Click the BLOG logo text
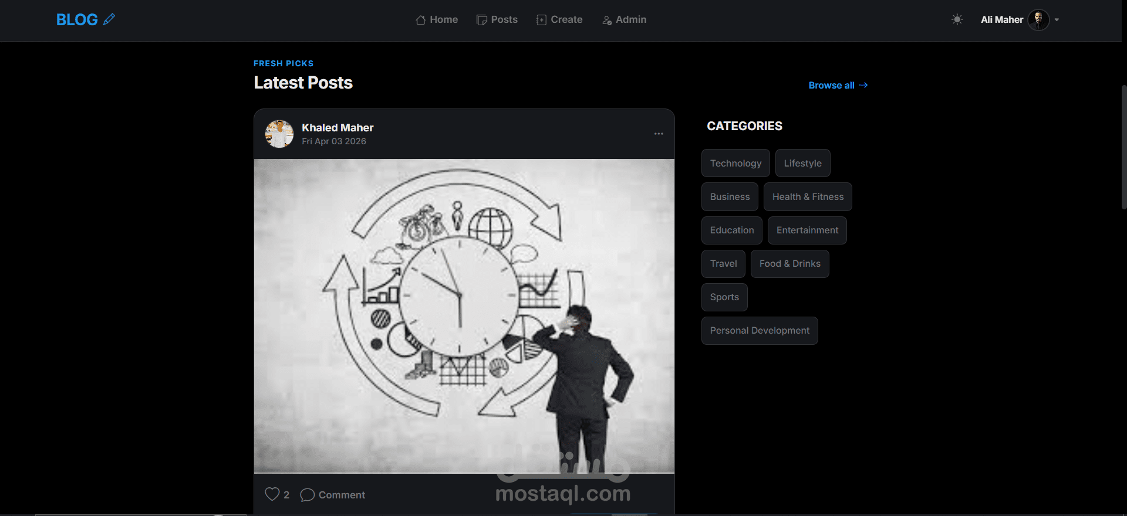 (77, 19)
